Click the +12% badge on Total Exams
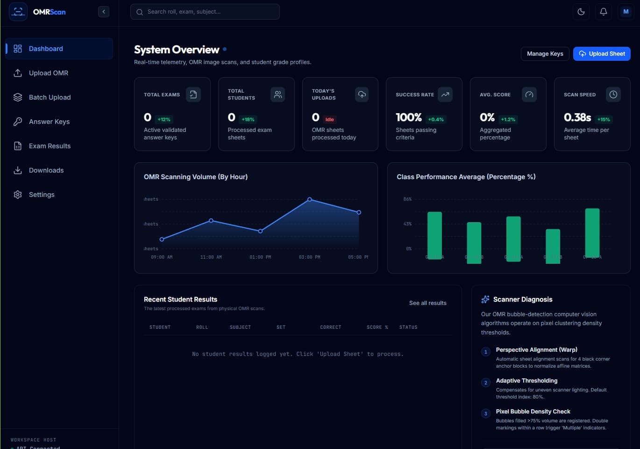Viewport: 640px width, 449px height. coord(164,119)
